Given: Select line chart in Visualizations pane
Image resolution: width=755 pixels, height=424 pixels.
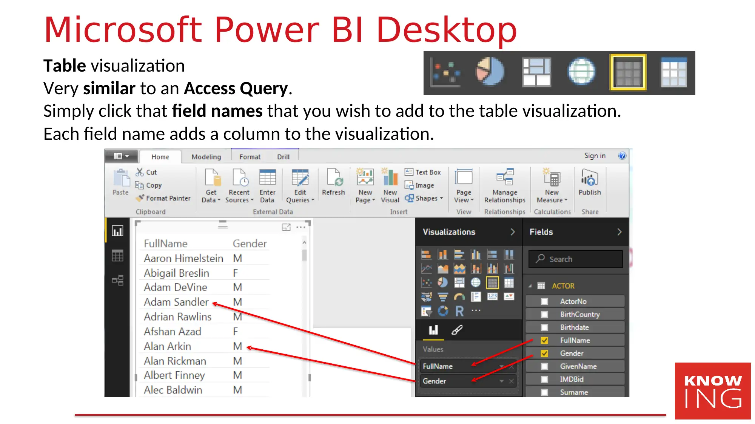Looking at the screenshot, I should tap(426, 269).
